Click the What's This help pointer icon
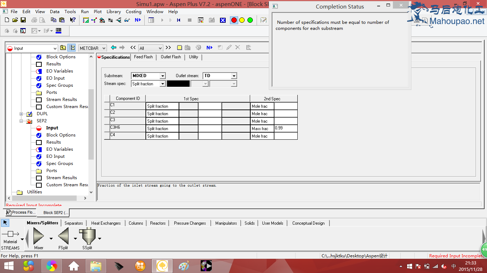Screen dimensions: 487x273 coord(73,20)
